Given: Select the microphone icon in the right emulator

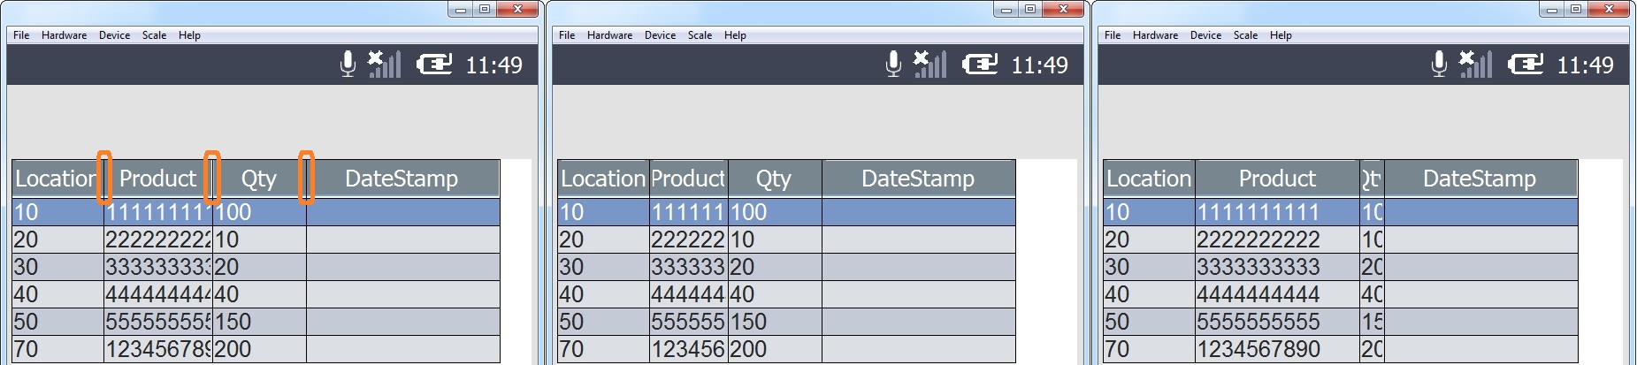Looking at the screenshot, I should pyautogui.click(x=1439, y=64).
